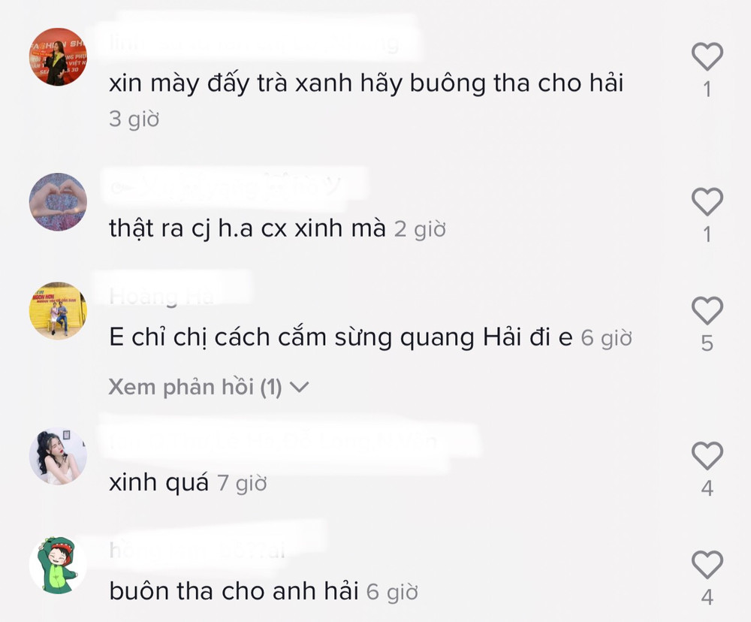
Task: Open blurred username above 'xinh quá'
Action: pyautogui.click(x=273, y=442)
